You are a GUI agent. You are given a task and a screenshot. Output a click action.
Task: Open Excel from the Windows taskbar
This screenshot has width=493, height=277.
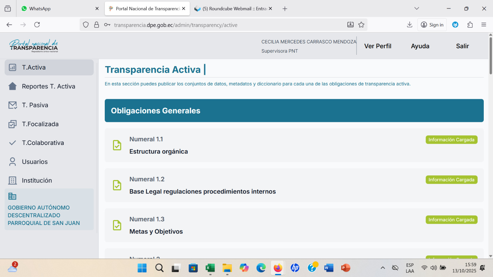click(210, 268)
